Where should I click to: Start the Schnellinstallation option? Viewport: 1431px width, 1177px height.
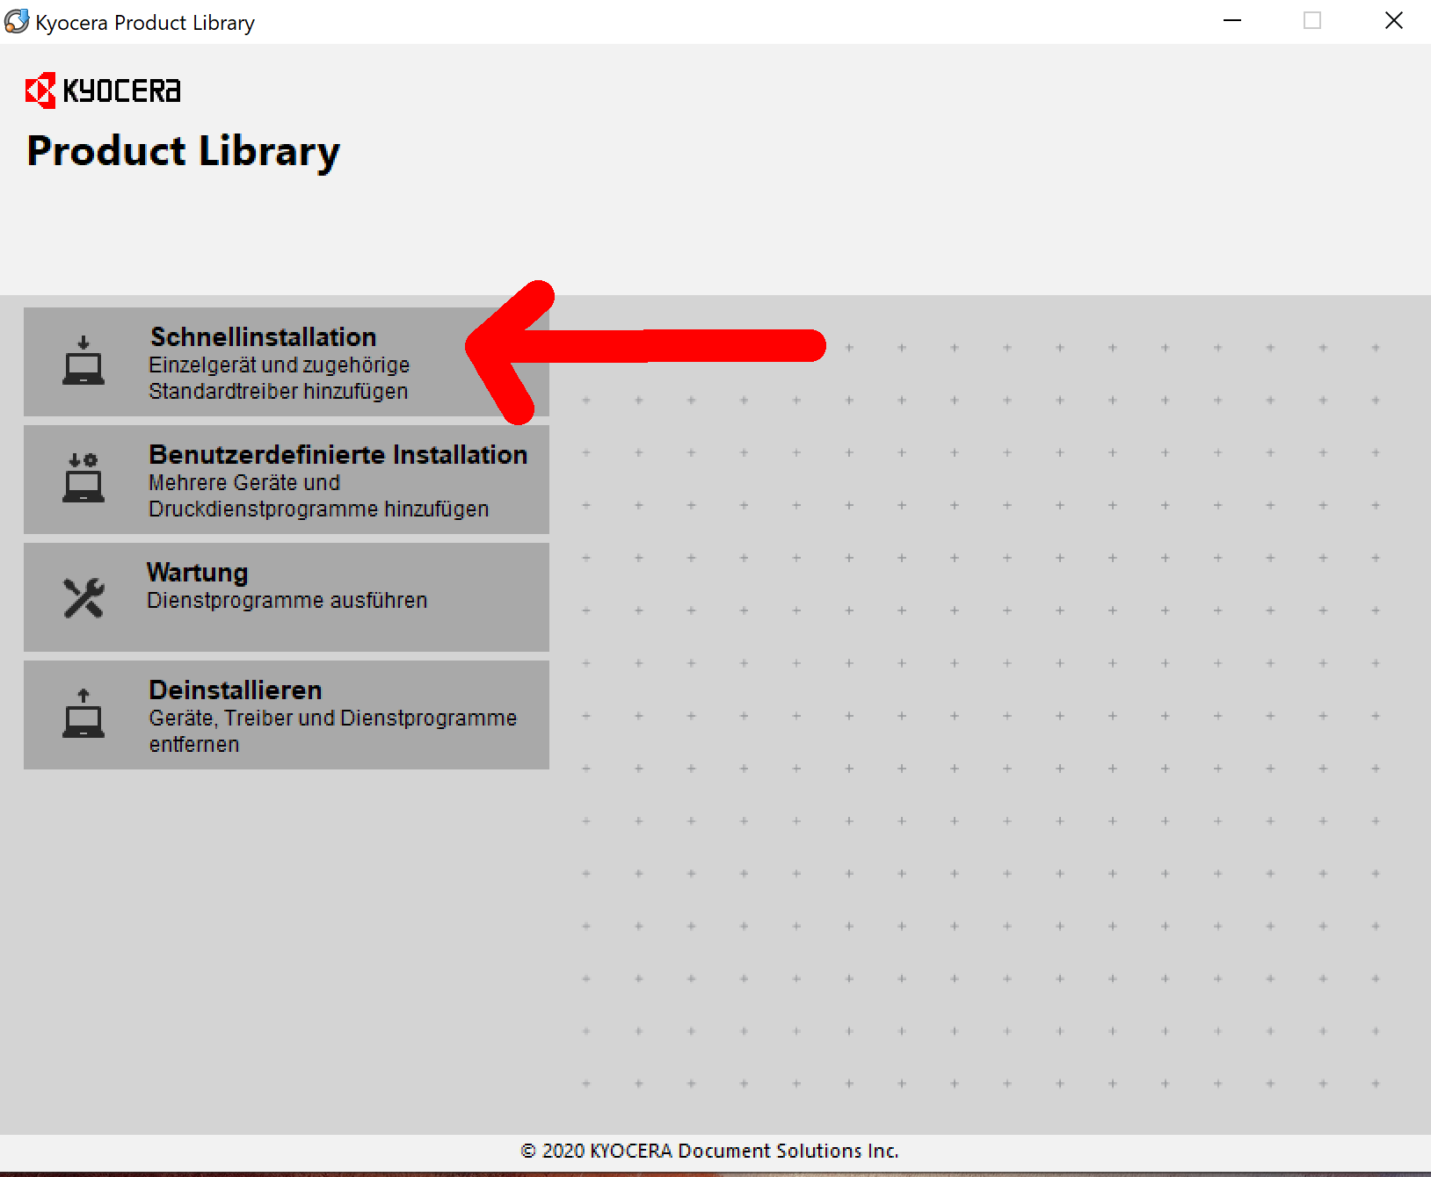tap(263, 337)
